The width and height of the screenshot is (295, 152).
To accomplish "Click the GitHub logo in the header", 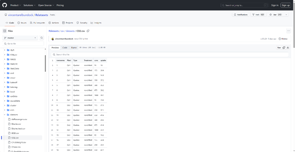I will pos(4,5).
